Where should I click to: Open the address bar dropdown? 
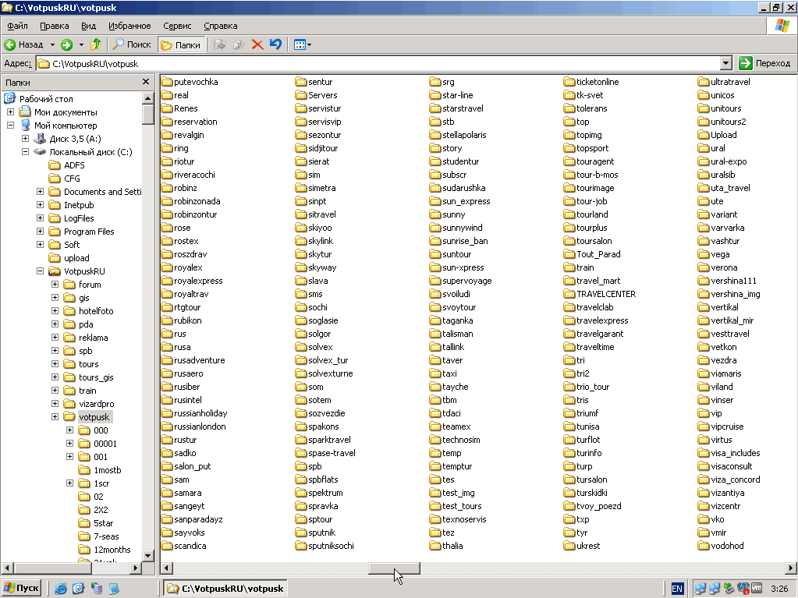click(726, 64)
